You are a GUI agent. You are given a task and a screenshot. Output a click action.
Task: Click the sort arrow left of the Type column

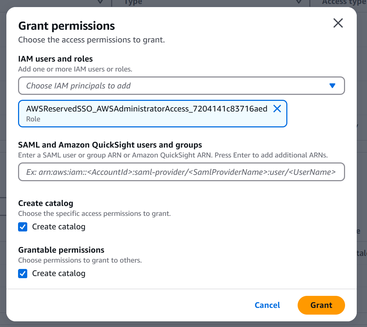point(100,2)
